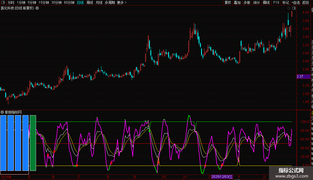
Task: Switch chart to 周线 weekly period
Action: tap(90, 2)
